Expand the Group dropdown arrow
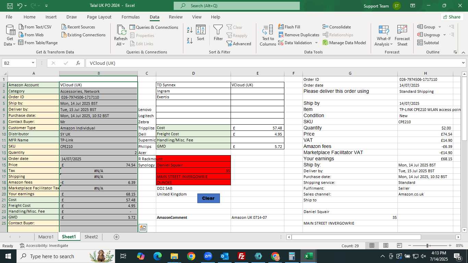Image resolution: width=468 pixels, height=263 pixels. 440,27
